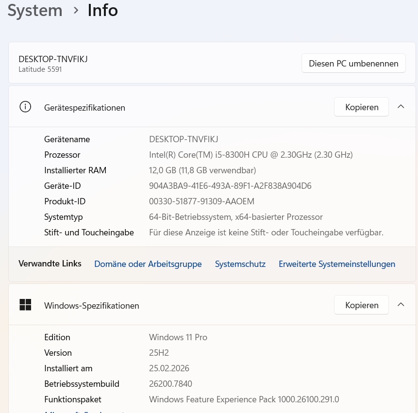Image resolution: width=418 pixels, height=413 pixels.
Task: Select the Gerätename value DESKTOP-TNVFIKJ
Action: [184, 139]
